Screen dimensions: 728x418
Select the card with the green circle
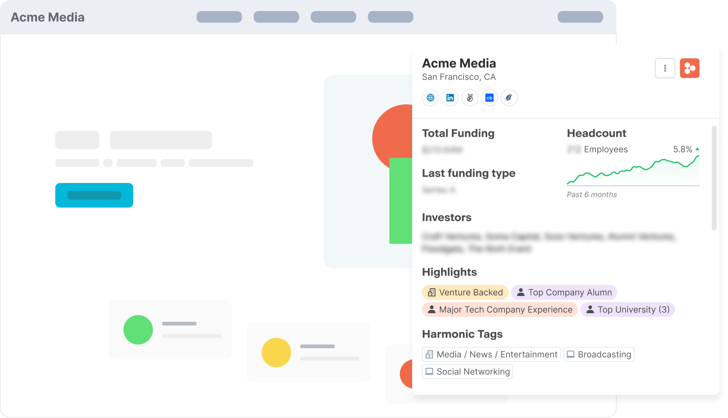point(170,330)
